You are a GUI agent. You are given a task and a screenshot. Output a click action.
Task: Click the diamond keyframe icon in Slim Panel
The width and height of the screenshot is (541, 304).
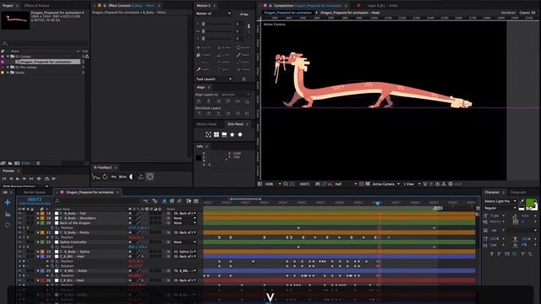240,134
